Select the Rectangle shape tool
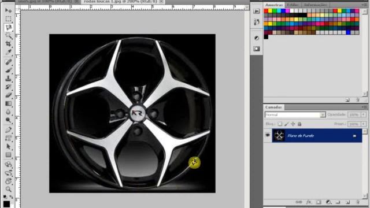The width and height of the screenshot is (370, 208). click(8, 155)
